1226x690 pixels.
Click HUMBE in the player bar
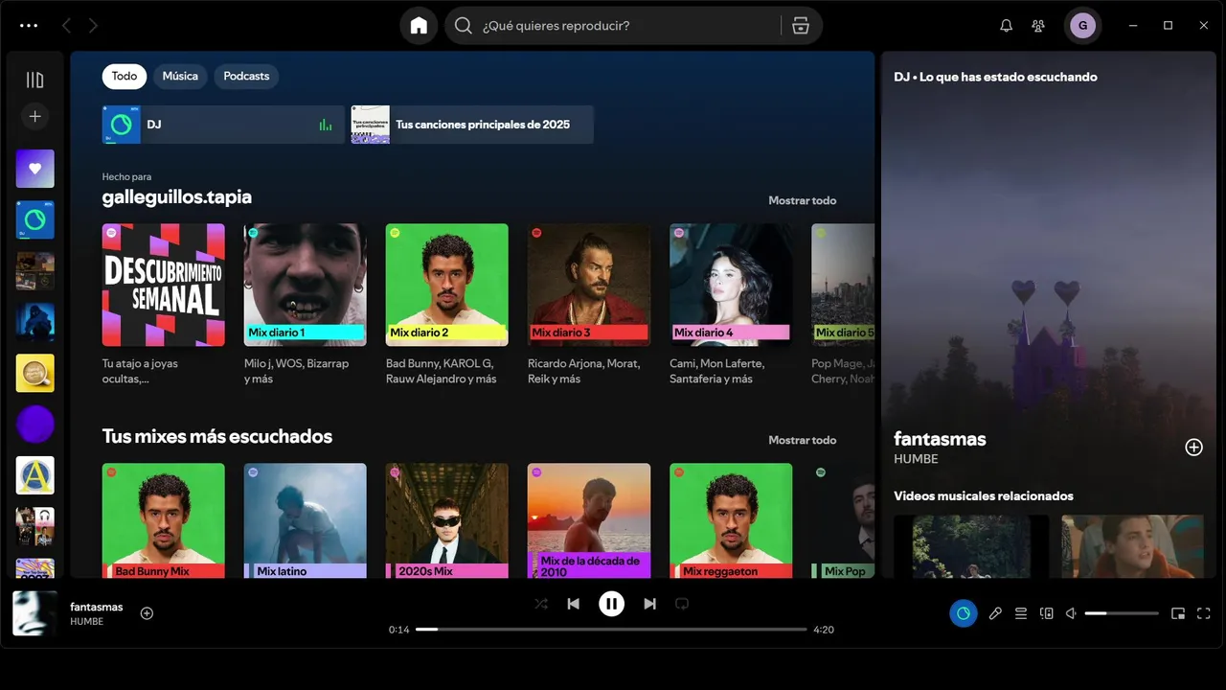click(x=86, y=622)
